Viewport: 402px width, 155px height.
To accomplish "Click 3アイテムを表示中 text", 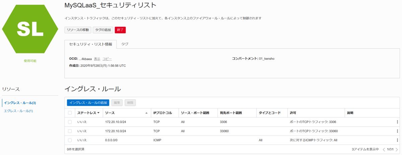I will pos(365,149).
